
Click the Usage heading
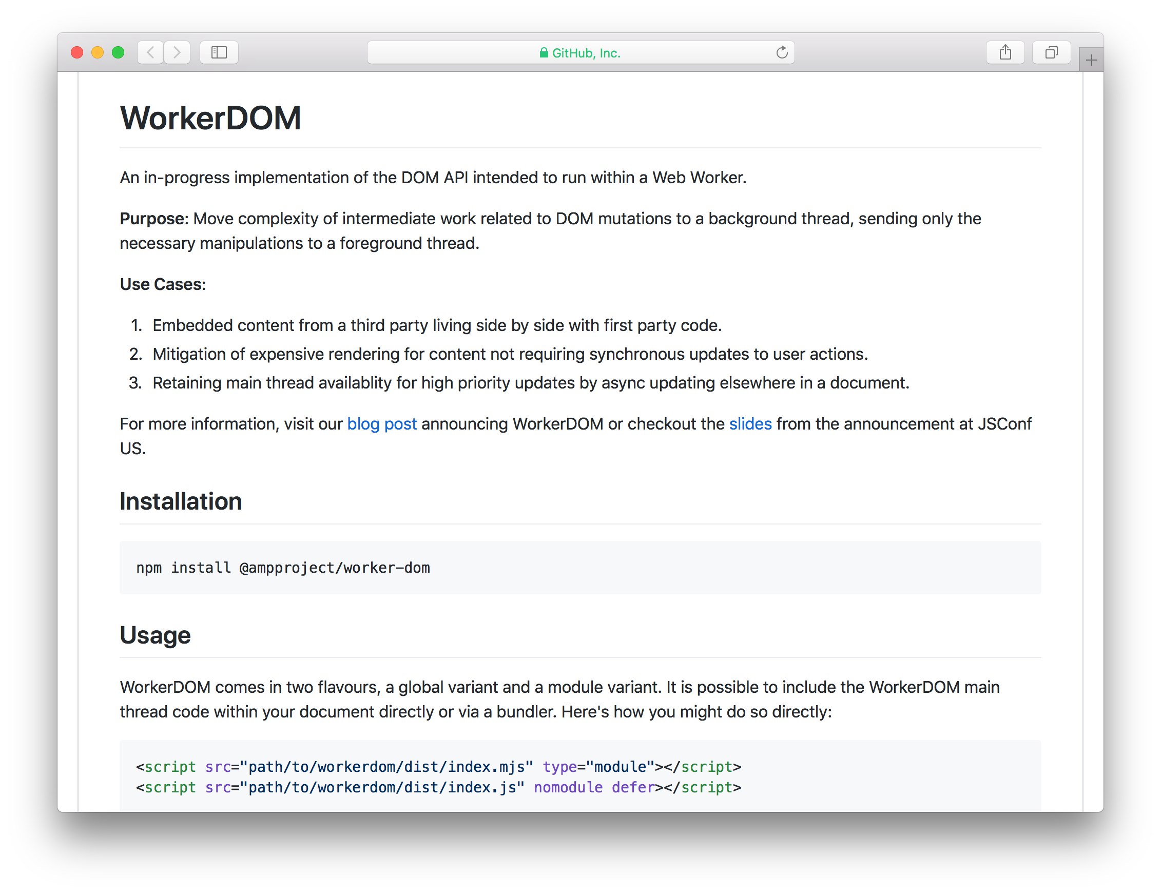[x=154, y=635]
